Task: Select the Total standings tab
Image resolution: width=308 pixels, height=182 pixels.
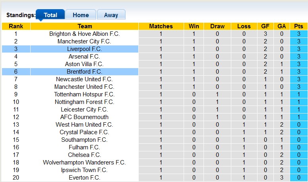Action: (x=50, y=15)
